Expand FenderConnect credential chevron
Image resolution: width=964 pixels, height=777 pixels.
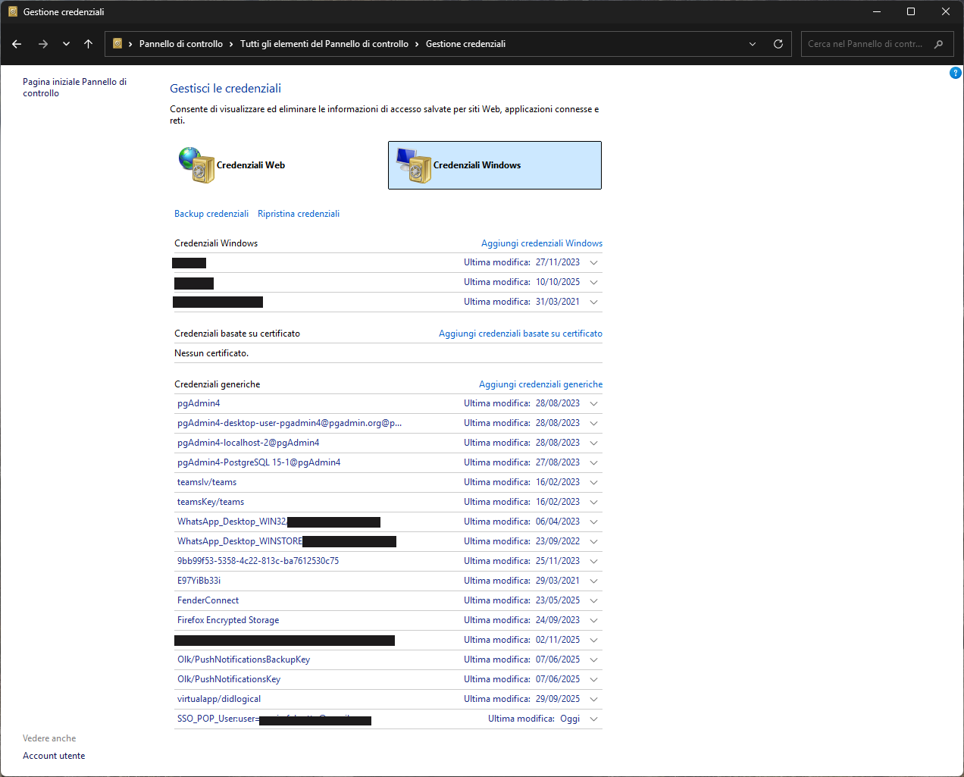pos(593,600)
